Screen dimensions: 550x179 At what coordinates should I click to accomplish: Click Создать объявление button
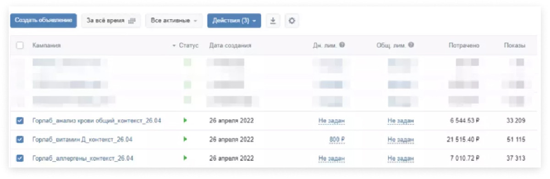click(x=44, y=21)
